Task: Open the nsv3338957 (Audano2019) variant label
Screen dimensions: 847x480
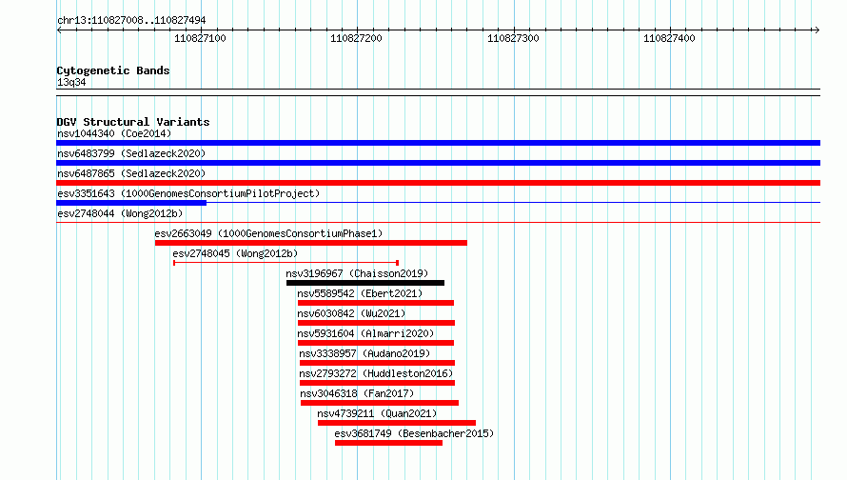Action: point(364,353)
